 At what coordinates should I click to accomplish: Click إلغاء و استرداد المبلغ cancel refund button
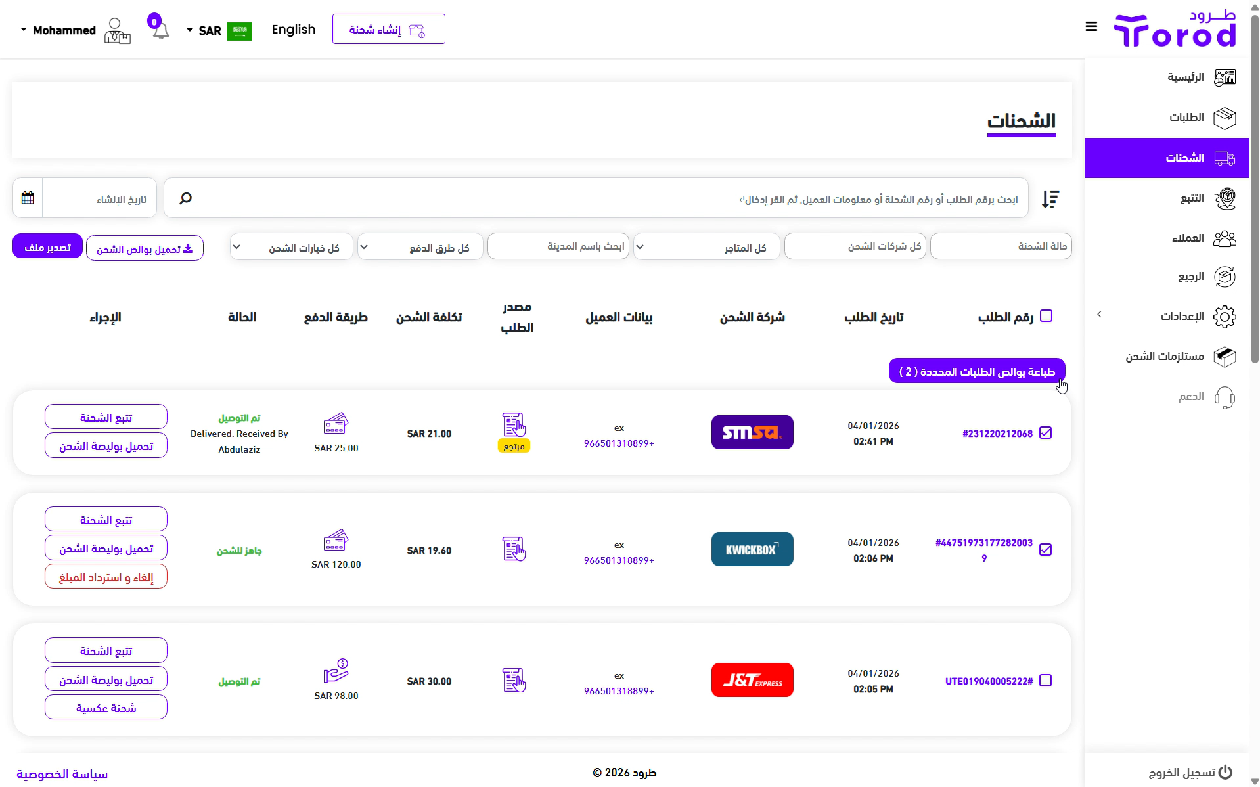106,577
